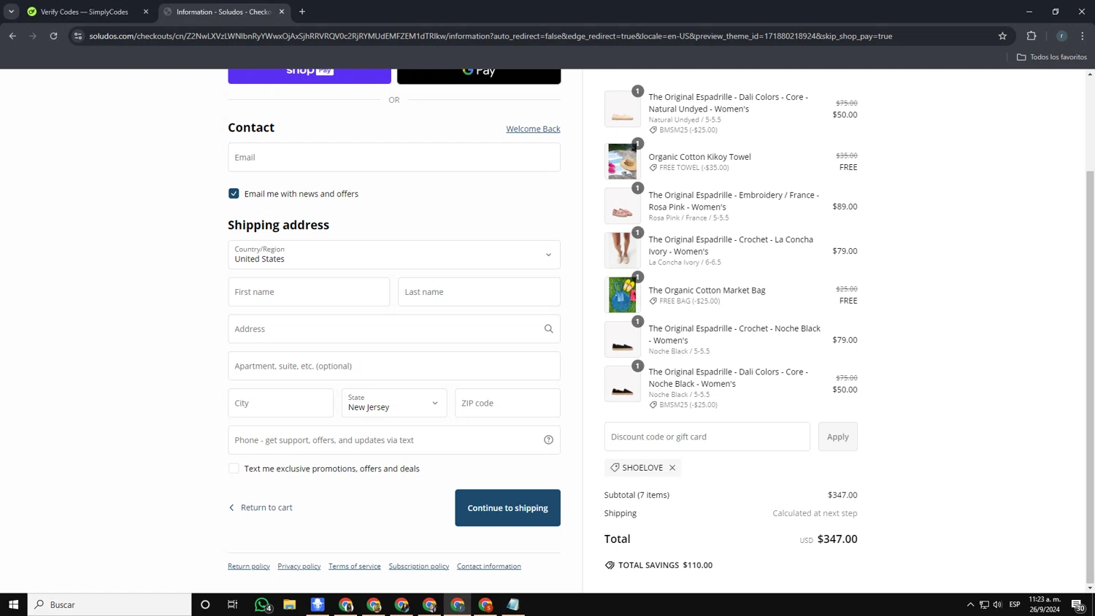Click the Windows taskbar search box
1095x616 pixels.
[x=109, y=604]
